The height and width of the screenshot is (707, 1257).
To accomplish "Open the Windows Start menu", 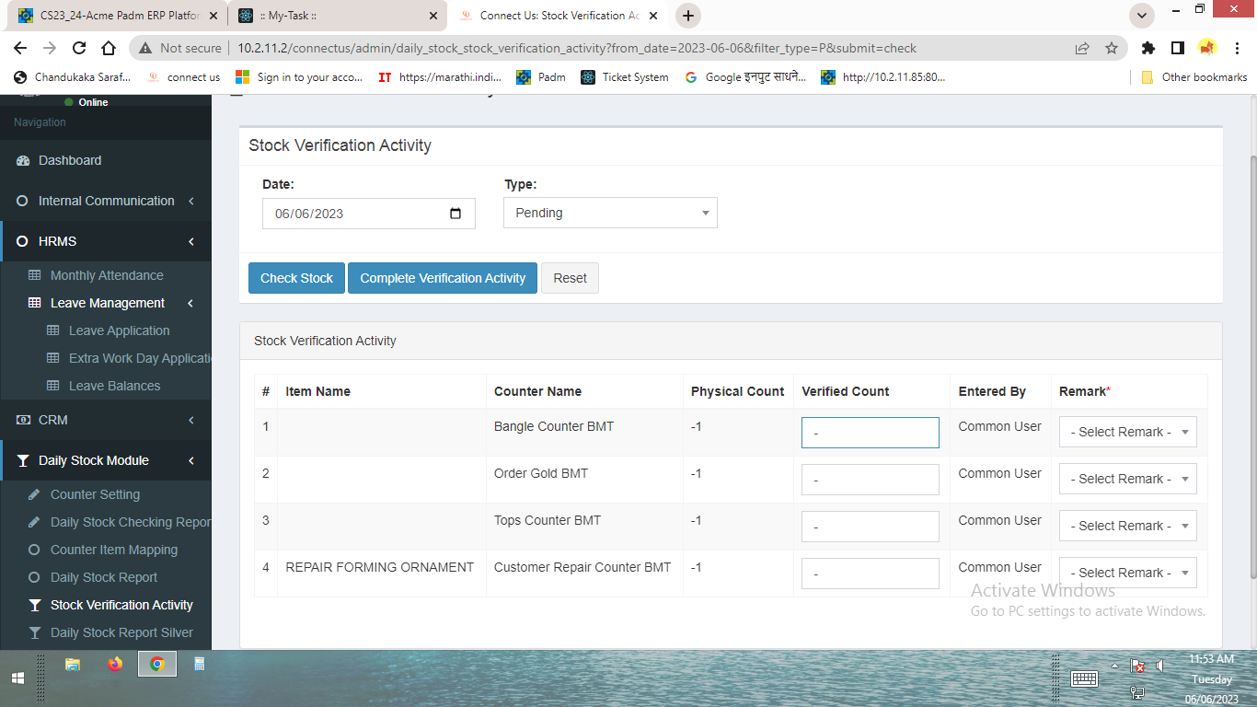I will (x=17, y=678).
